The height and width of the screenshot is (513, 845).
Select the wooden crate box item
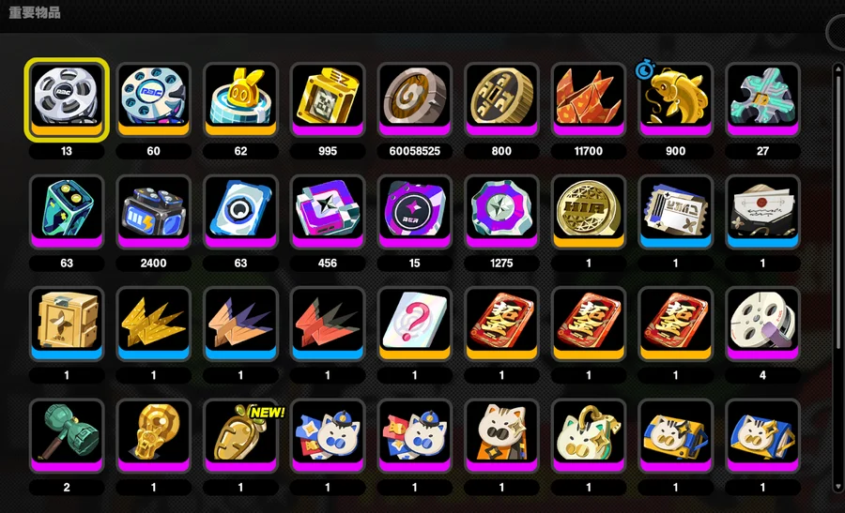point(67,324)
